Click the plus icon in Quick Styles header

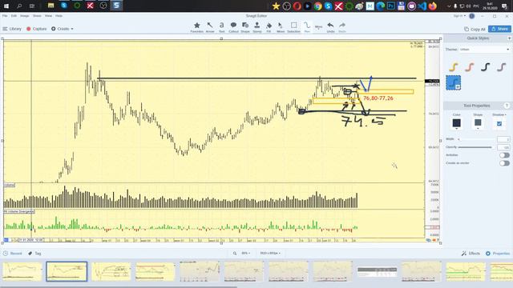[510, 38]
